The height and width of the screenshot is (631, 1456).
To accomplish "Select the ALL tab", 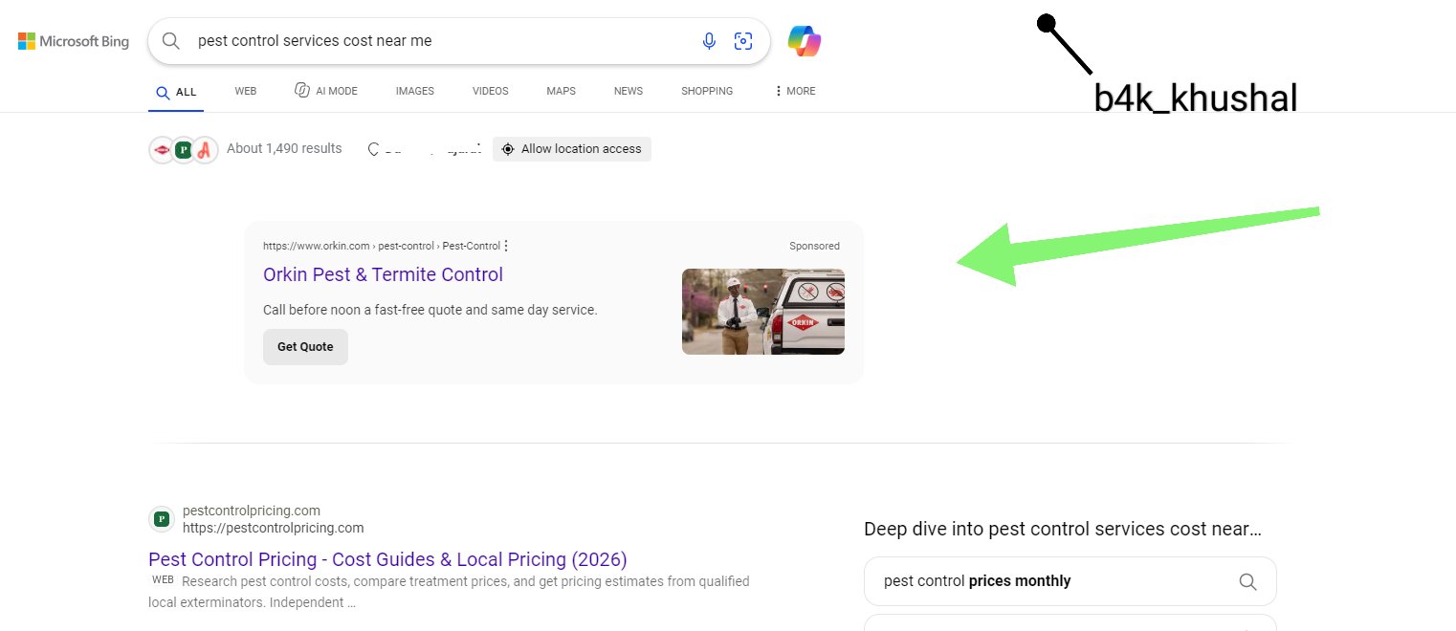I will tap(176, 92).
